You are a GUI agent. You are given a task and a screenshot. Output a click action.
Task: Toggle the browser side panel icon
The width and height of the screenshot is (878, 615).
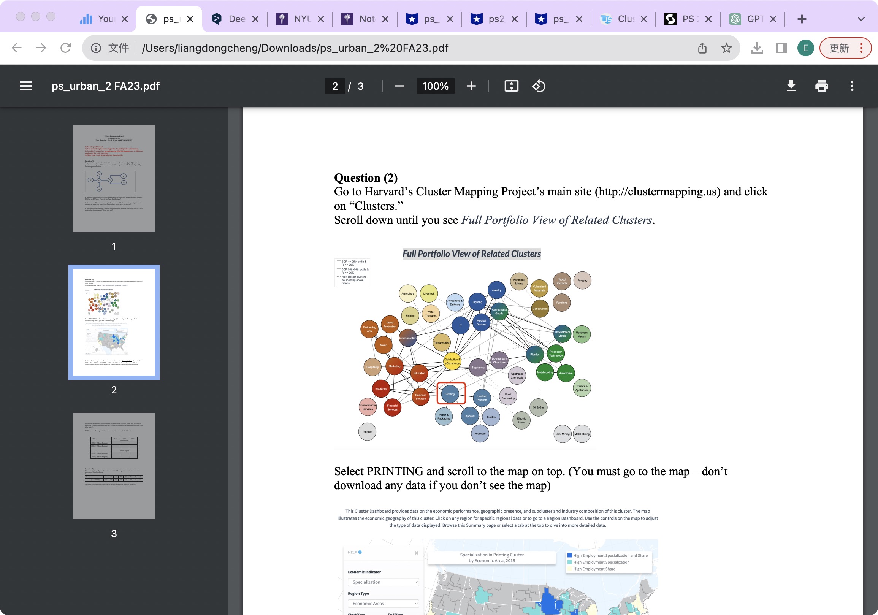(781, 48)
